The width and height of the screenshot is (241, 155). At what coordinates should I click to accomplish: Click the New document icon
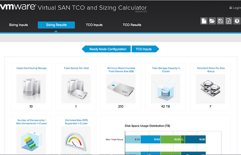pos(204,21)
